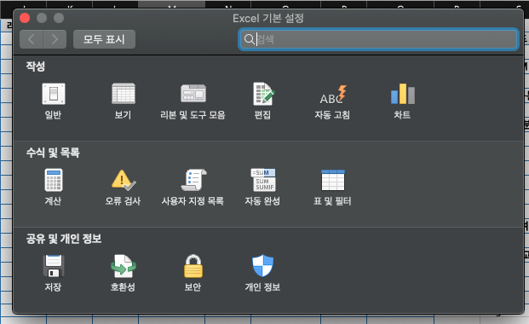Click the 작성 section heading text
Viewport: 529px width, 324px height.
click(x=36, y=67)
